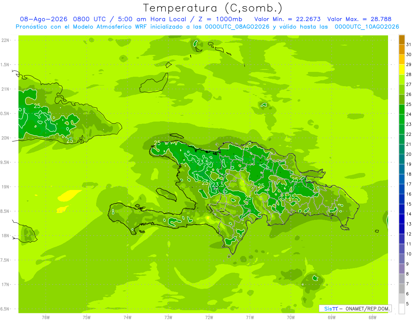Click the title 'Temperatura (C,somb.)'
418x322 pixels.
pyautogui.click(x=213, y=8)
